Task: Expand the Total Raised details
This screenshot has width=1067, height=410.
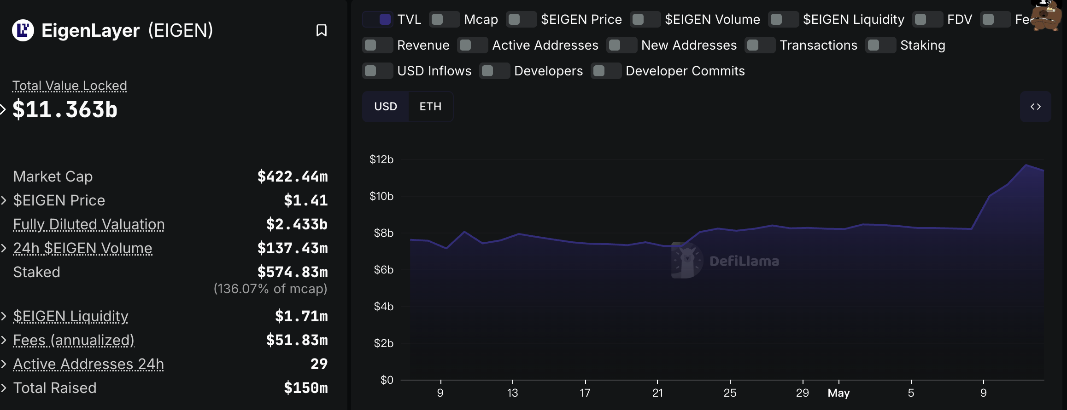Action: point(4,388)
